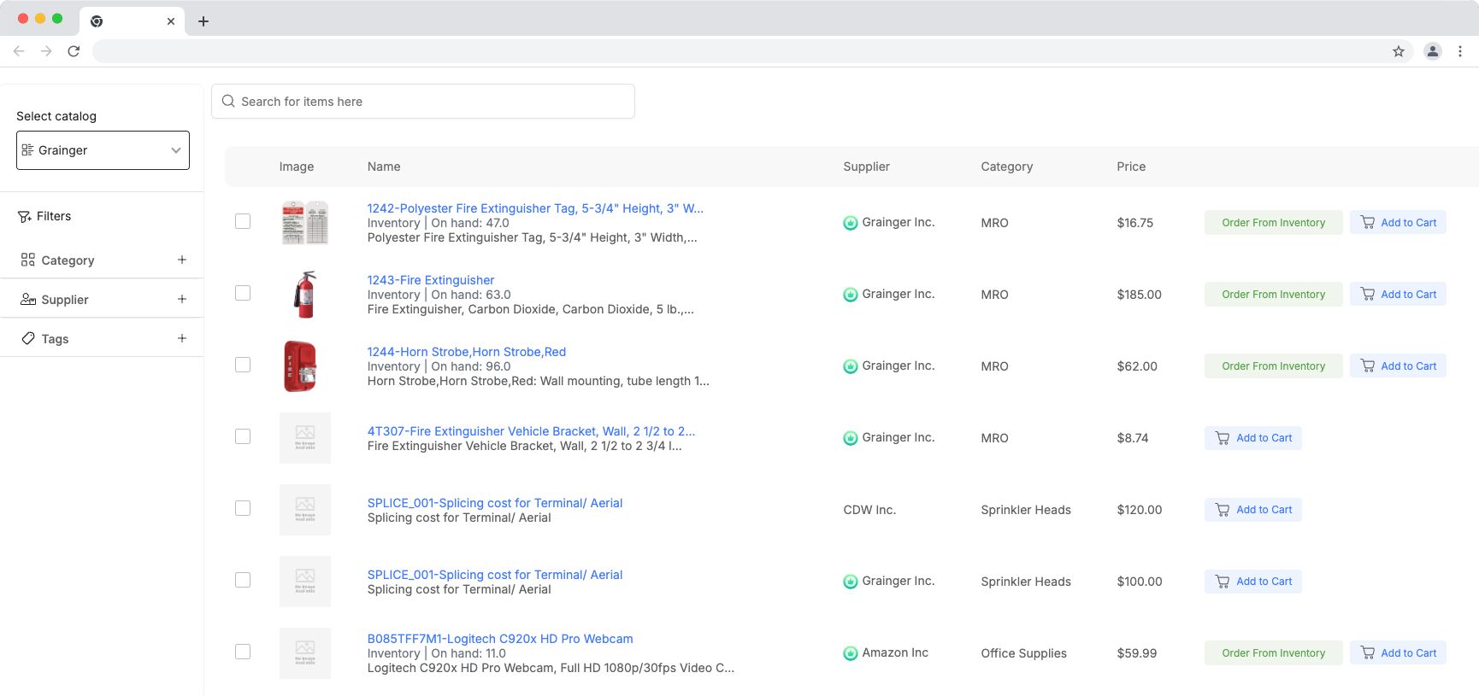This screenshot has width=1479, height=696.
Task: Click the Supplier people icon
Action: point(28,299)
